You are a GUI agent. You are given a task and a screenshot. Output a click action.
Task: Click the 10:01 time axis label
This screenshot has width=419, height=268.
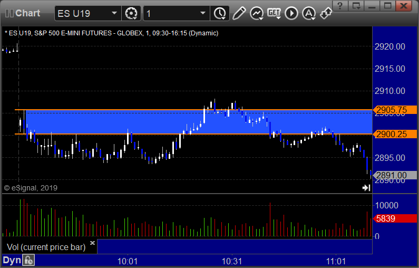point(128,261)
